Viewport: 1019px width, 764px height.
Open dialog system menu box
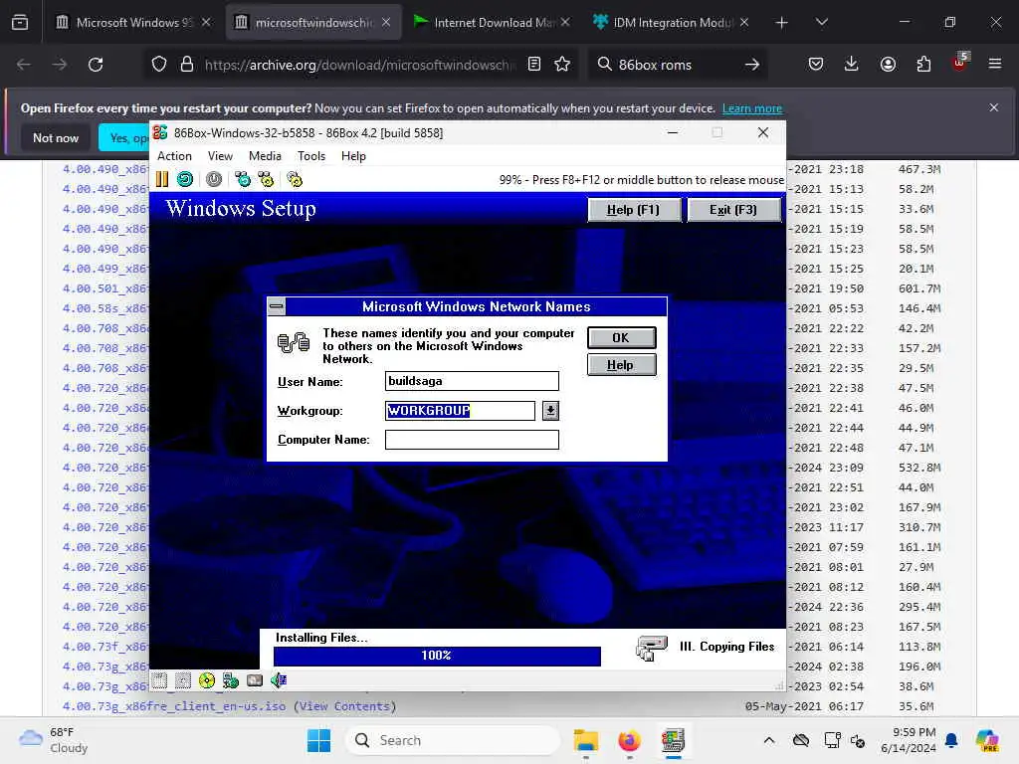277,306
